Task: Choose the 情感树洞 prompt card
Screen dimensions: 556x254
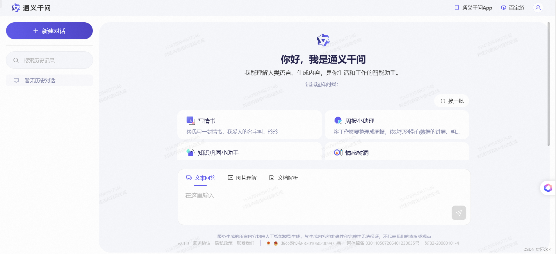Action: [397, 151]
